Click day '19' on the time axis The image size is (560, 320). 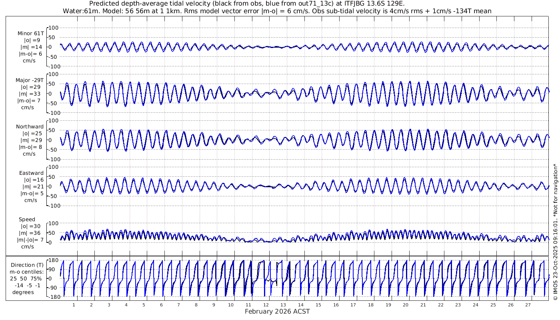[388, 305]
